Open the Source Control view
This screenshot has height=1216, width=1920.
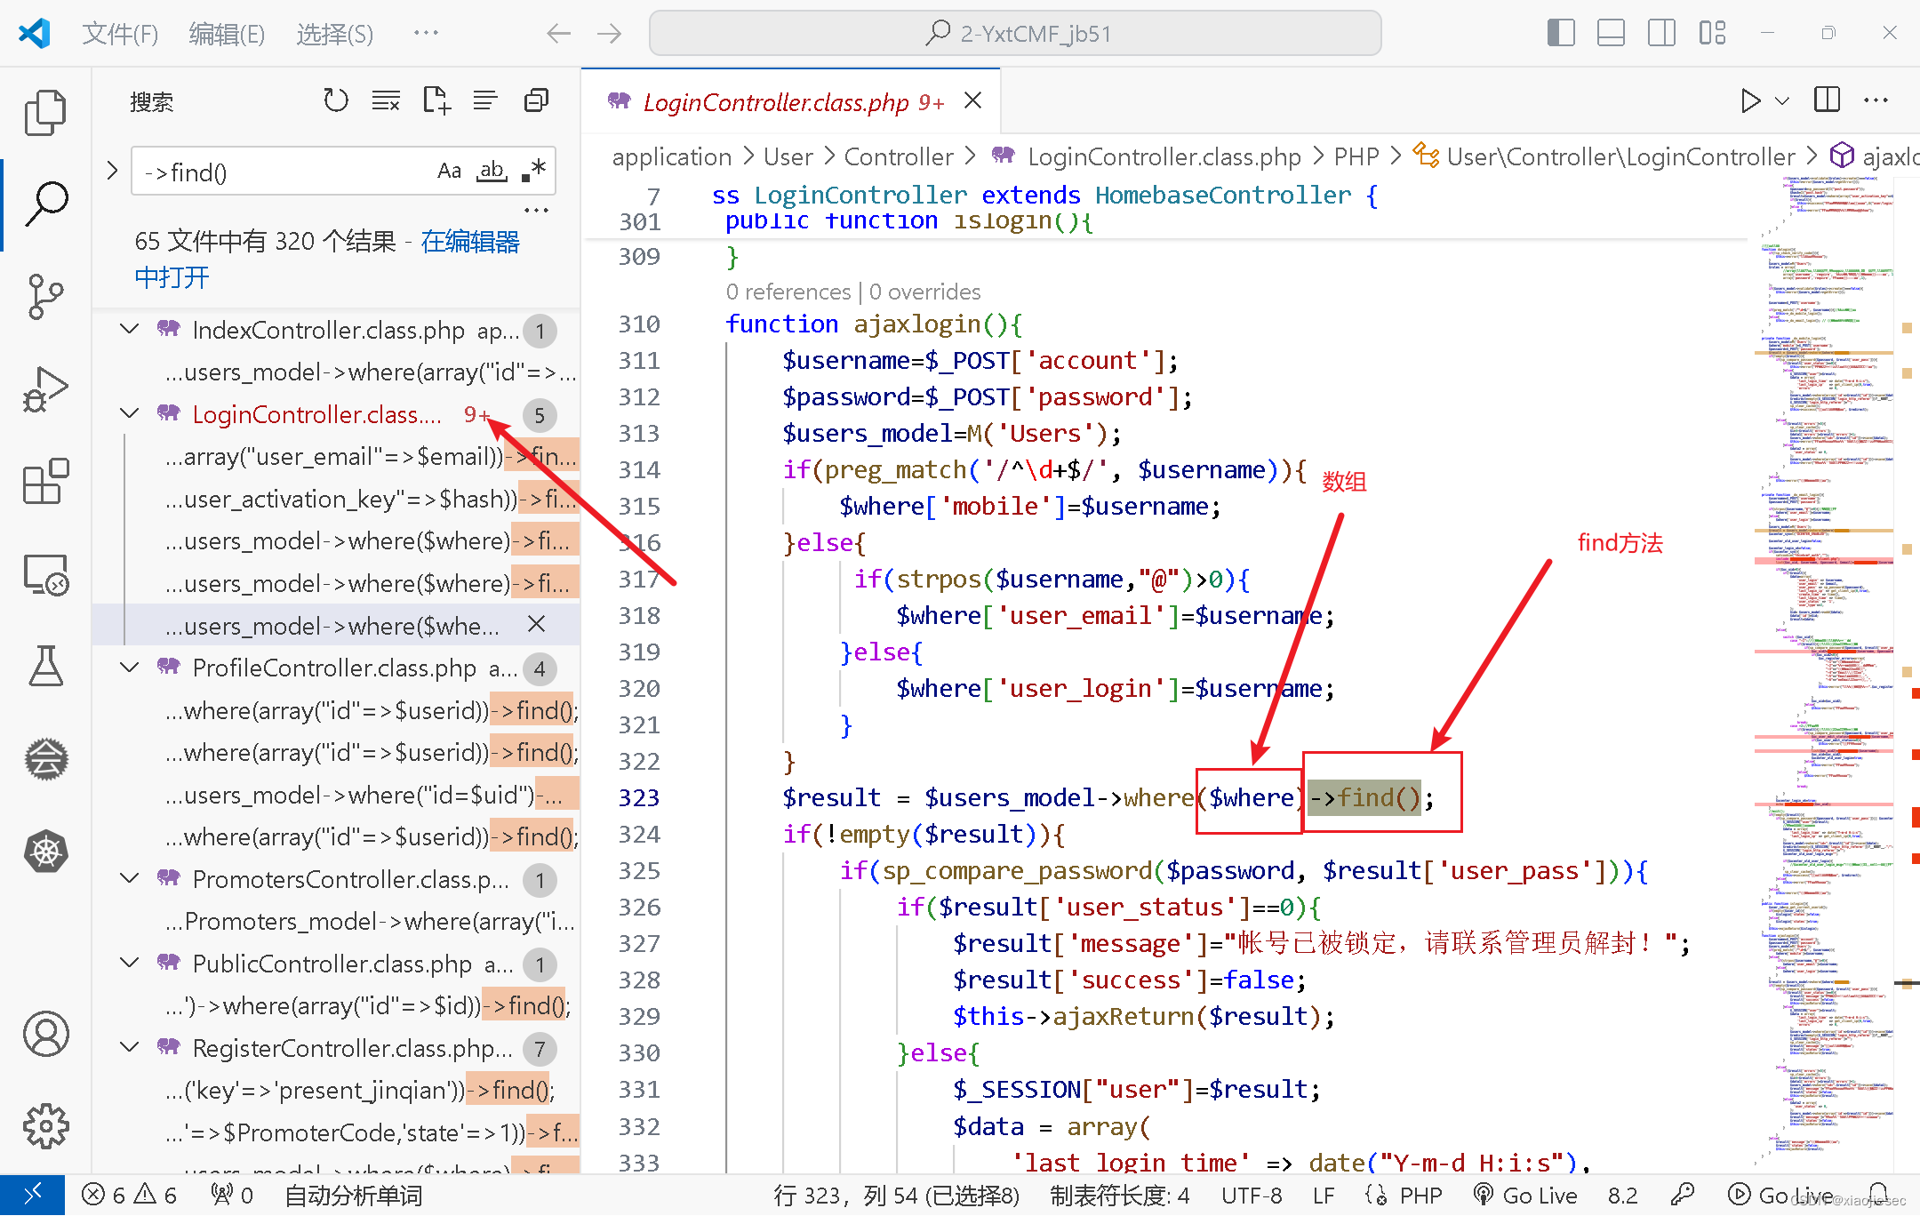pos(45,298)
